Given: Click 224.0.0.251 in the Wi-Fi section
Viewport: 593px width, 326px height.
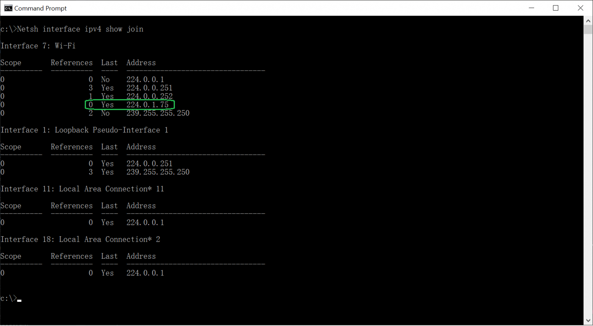Looking at the screenshot, I should pyautogui.click(x=149, y=88).
